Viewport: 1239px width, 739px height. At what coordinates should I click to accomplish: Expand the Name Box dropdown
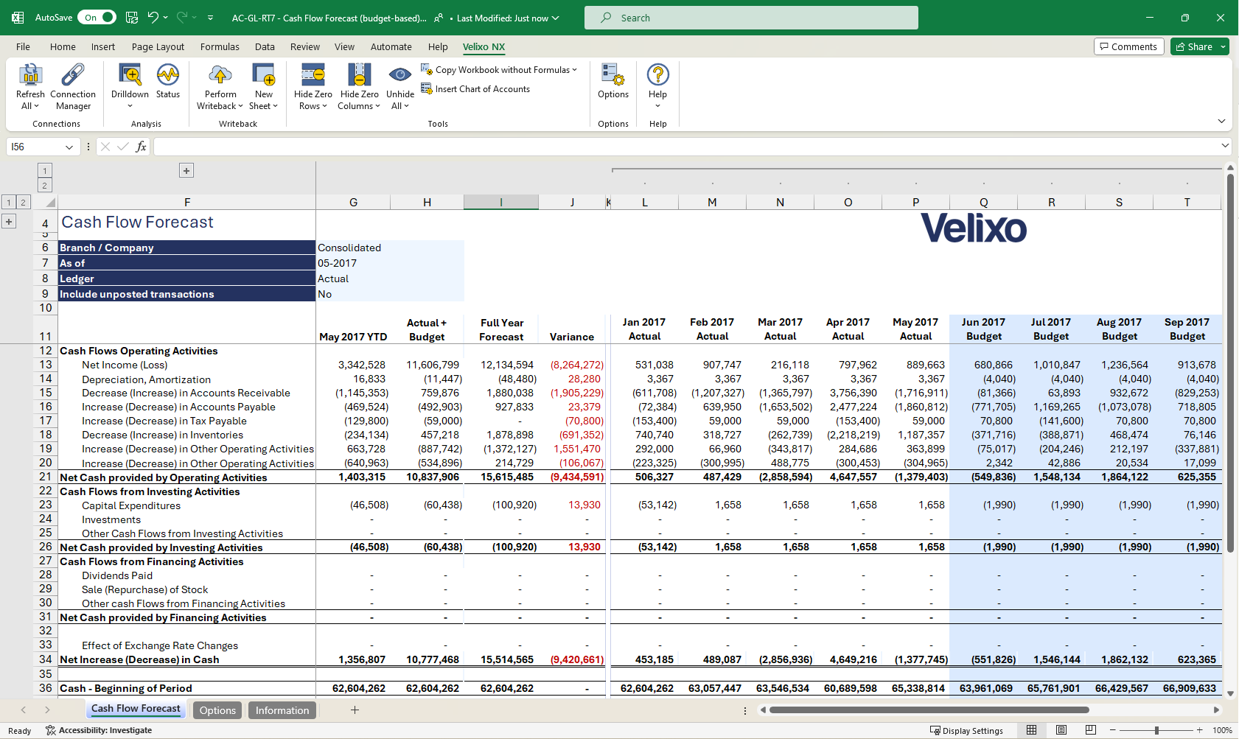pos(69,147)
